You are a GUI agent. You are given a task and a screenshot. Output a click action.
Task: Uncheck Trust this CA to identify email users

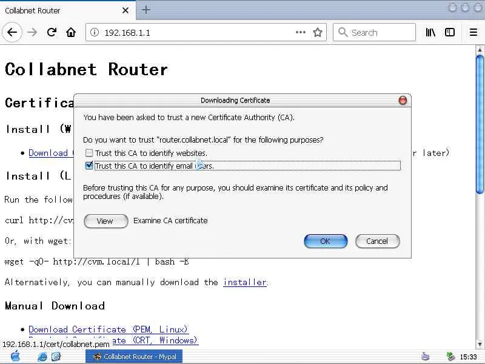coord(89,166)
